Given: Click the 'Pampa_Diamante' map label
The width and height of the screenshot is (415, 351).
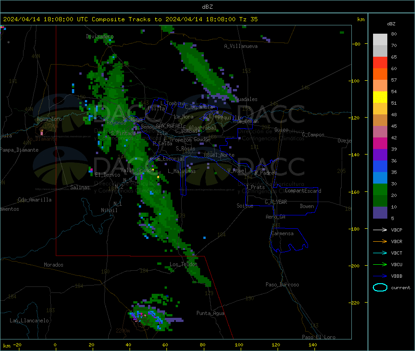Looking at the screenshot, I should 19,150.
